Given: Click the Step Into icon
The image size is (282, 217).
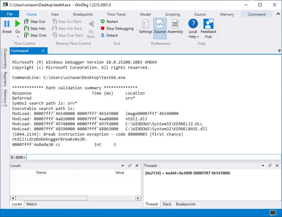Looking at the screenshot, I should coord(27,28).
